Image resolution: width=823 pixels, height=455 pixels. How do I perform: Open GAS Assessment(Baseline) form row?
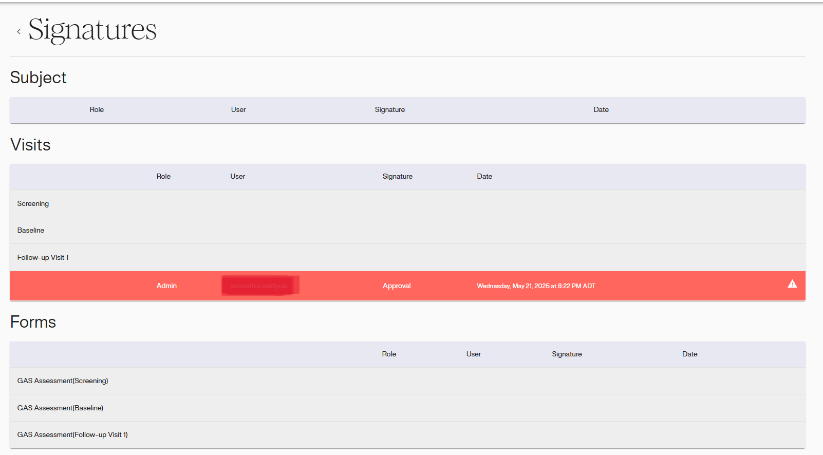[x=60, y=408]
